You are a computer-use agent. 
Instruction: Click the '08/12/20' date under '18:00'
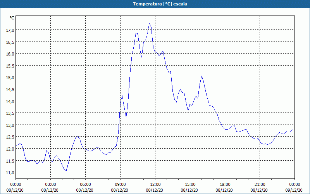click(x=224, y=190)
